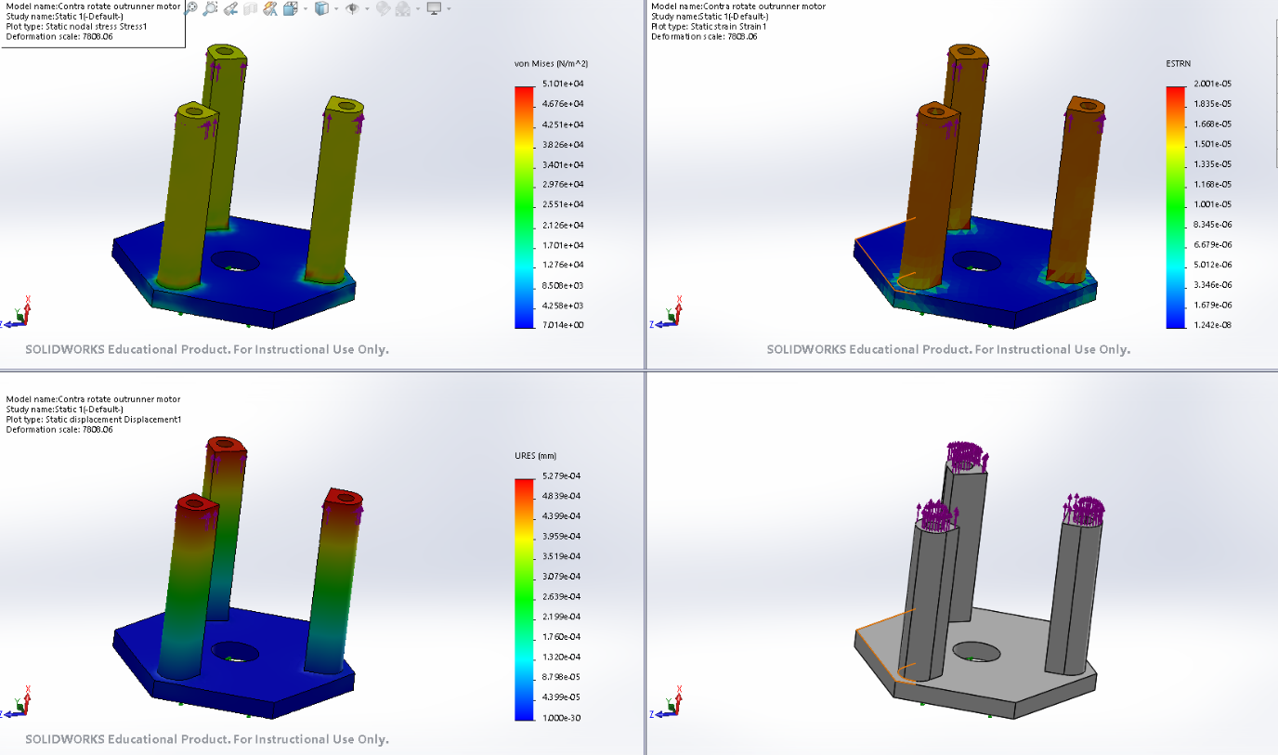Click the Zoom to Fit icon

pos(190,8)
